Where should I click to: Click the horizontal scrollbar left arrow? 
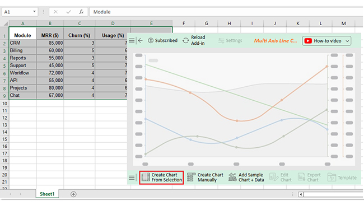click(x=301, y=194)
